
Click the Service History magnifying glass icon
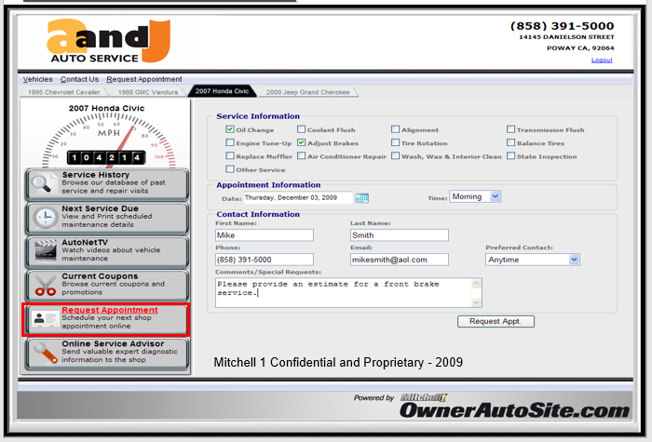(x=44, y=183)
